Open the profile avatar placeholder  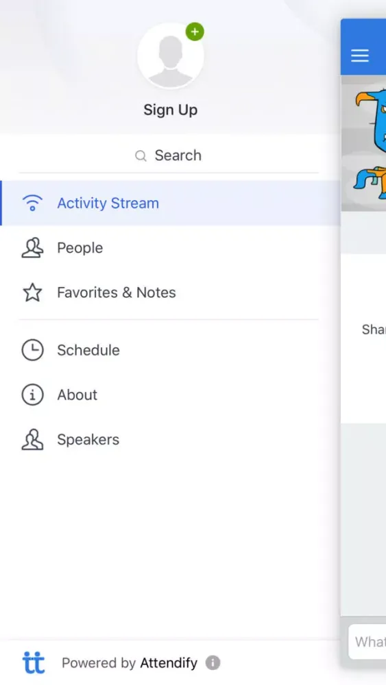tap(171, 56)
